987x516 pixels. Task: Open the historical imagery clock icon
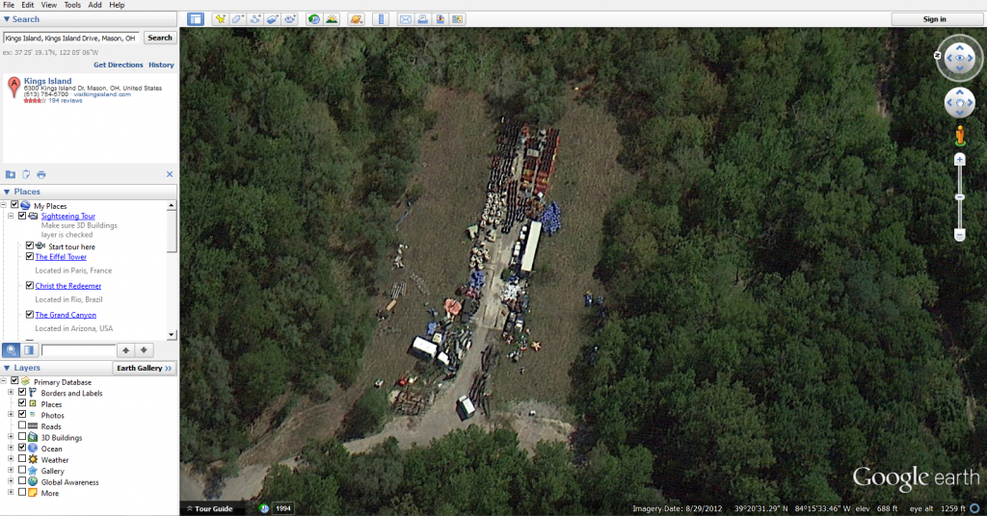(x=314, y=19)
